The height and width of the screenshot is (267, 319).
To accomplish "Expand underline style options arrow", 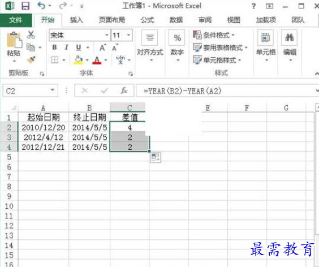I will [x=88, y=48].
